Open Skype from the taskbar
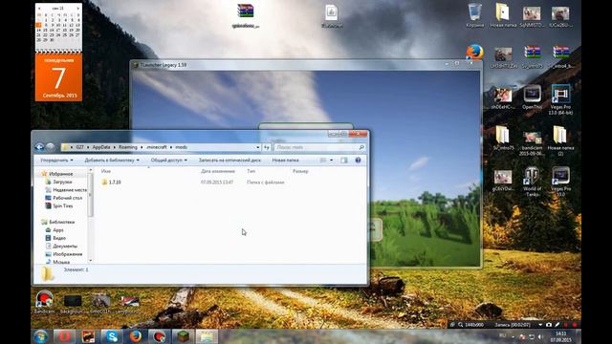This screenshot has height=344, width=612. pos(112,336)
